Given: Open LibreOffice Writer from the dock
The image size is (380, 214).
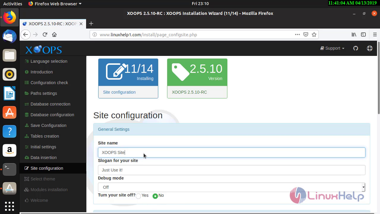Looking at the screenshot, I should pyautogui.click(x=9, y=93).
